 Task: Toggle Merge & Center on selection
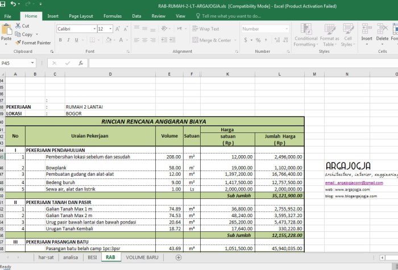(x=212, y=40)
